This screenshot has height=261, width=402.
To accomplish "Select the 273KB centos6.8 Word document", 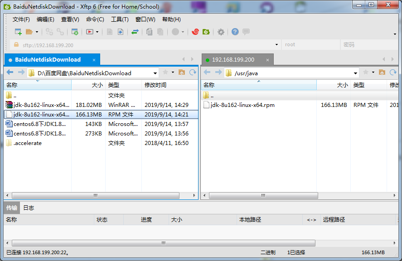I will click(x=101, y=134).
